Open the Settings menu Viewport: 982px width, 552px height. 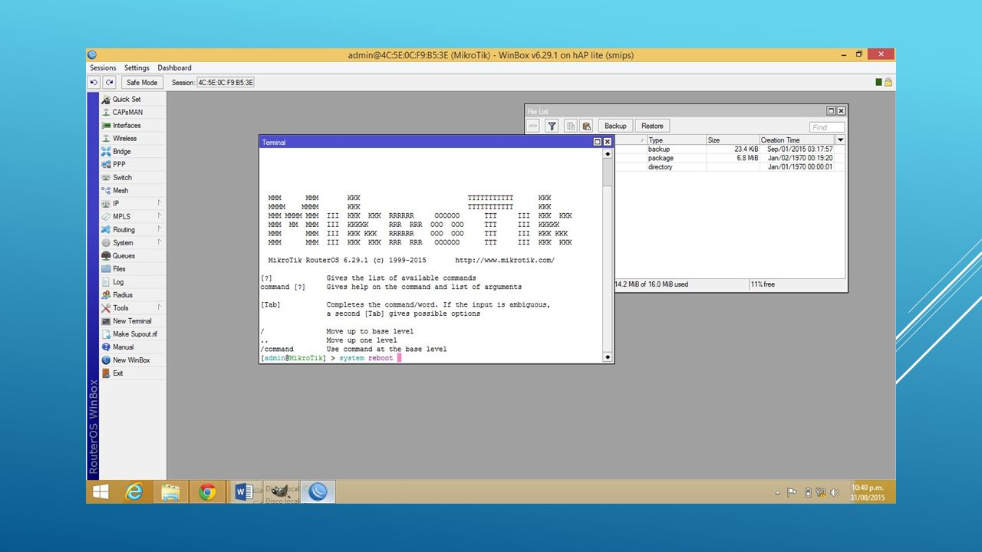[x=137, y=67]
